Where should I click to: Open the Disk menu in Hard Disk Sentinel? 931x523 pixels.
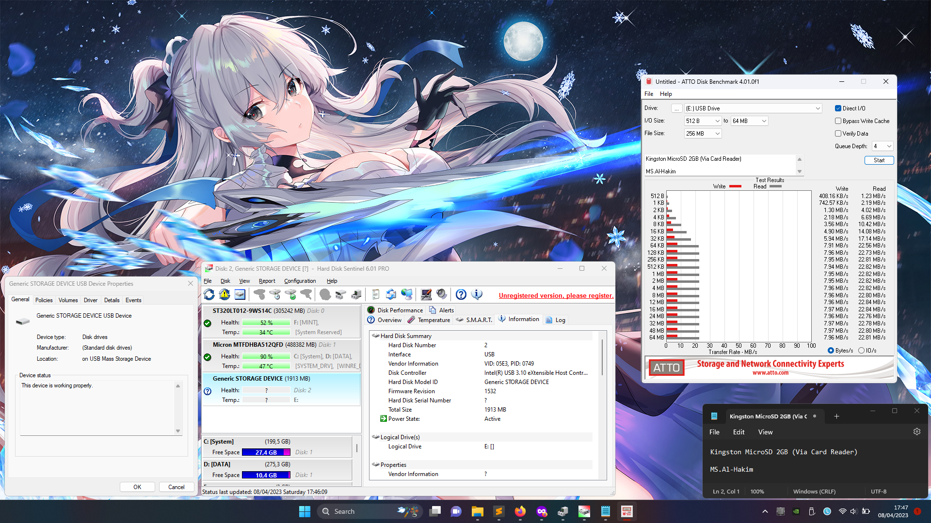click(x=225, y=281)
